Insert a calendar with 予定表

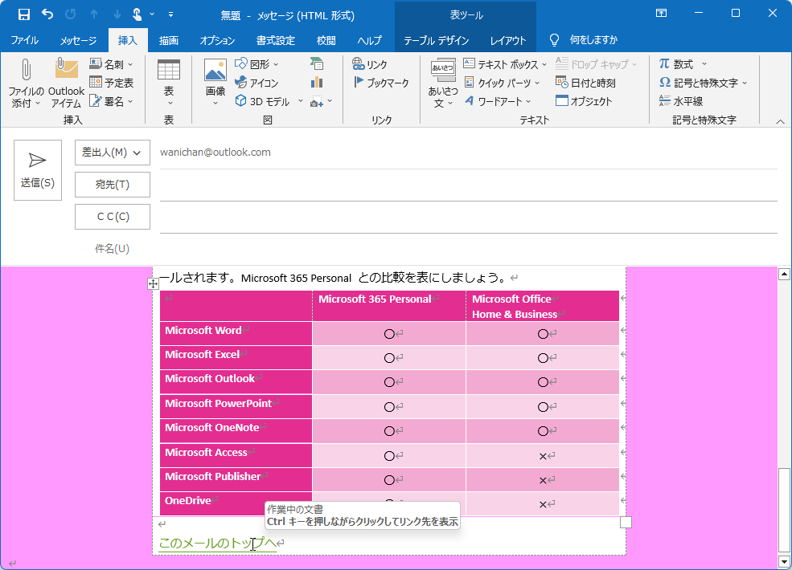point(111,83)
